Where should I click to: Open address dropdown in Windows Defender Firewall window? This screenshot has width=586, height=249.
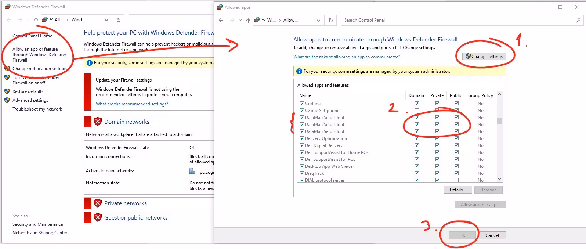(106, 20)
